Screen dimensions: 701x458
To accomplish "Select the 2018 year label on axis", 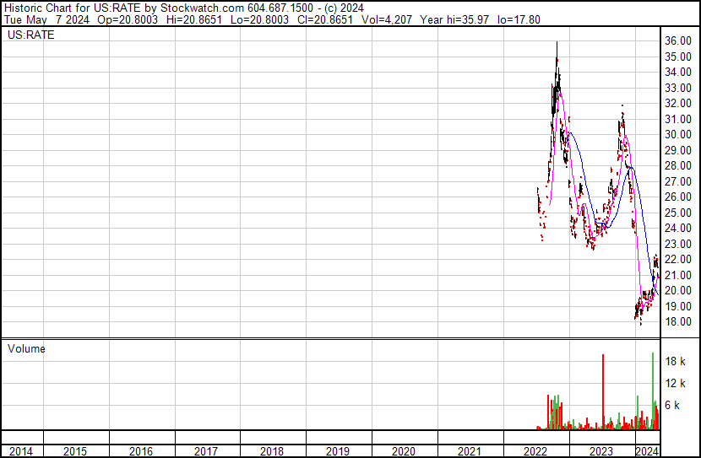I will (272, 451).
